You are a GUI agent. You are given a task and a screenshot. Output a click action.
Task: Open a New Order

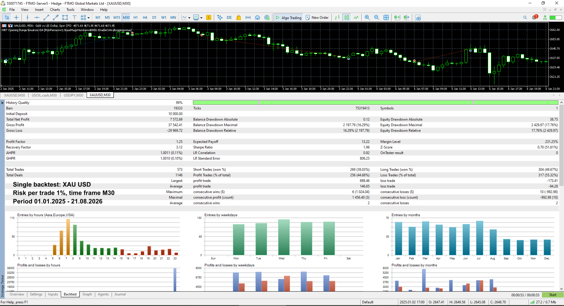317,18
